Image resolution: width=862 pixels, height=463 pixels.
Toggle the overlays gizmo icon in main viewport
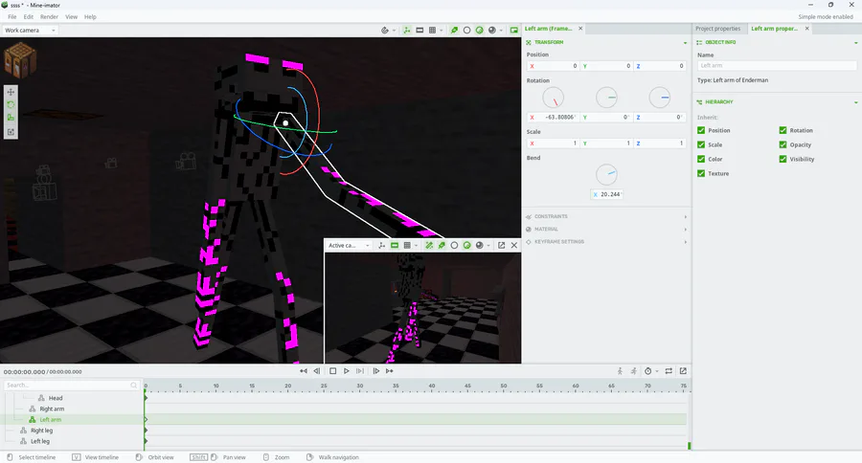(407, 31)
